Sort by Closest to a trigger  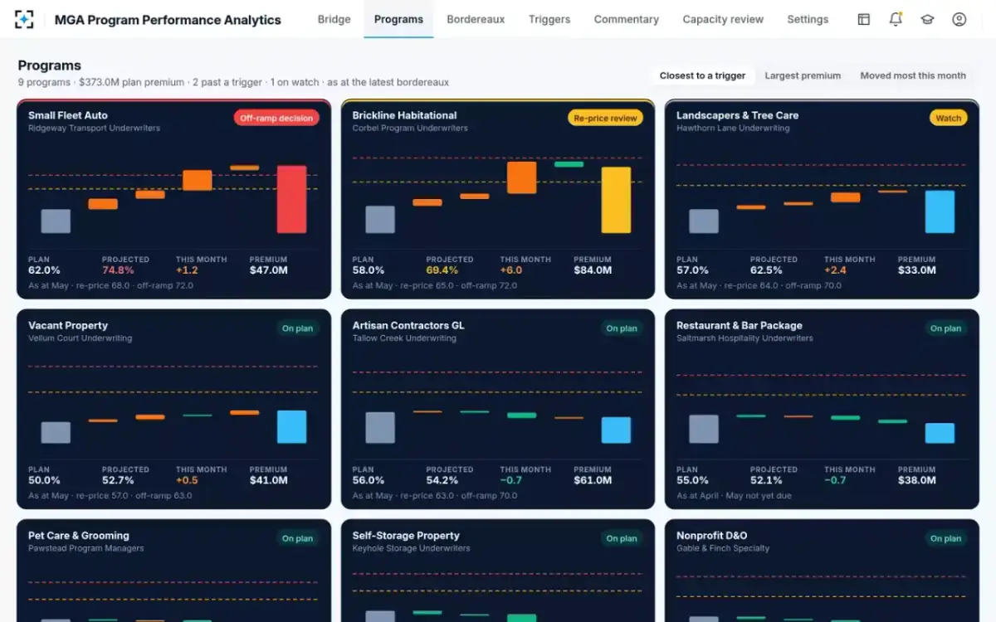pyautogui.click(x=702, y=75)
